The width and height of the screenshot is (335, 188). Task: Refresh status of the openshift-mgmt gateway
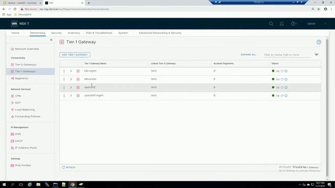(x=282, y=96)
